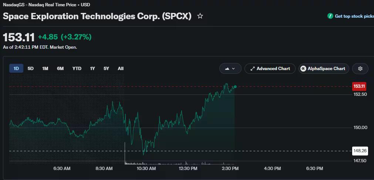Click the 10:30 AM x-axis label
This screenshot has width=374, height=180.
(146, 169)
